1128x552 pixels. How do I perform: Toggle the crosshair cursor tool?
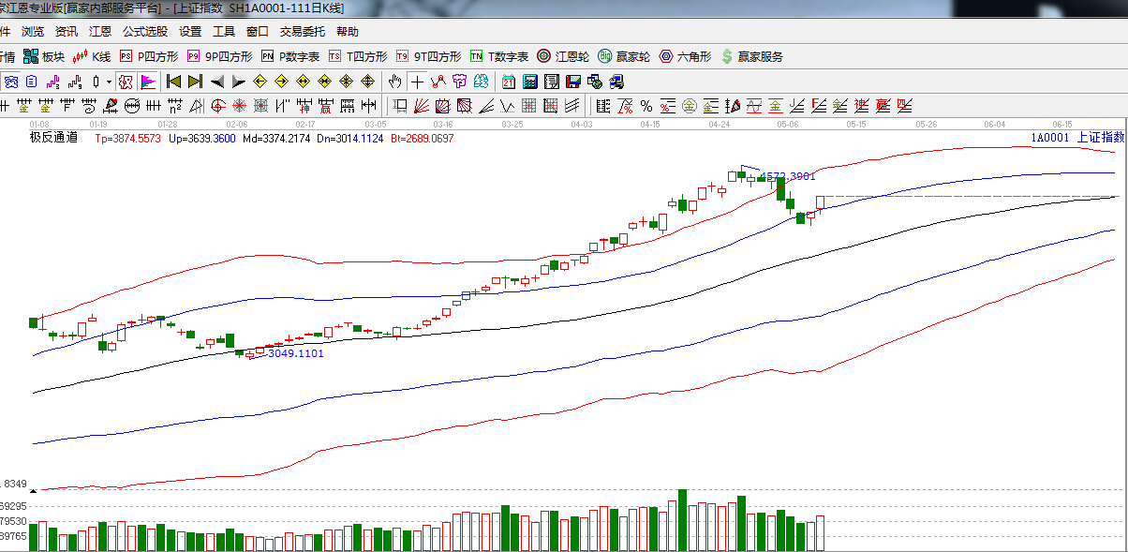point(417,82)
